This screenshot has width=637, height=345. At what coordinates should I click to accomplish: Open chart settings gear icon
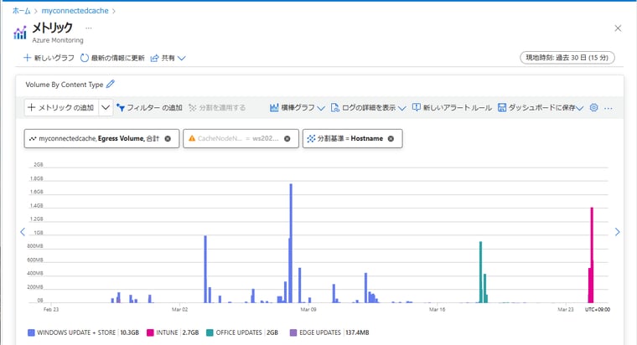click(x=594, y=107)
